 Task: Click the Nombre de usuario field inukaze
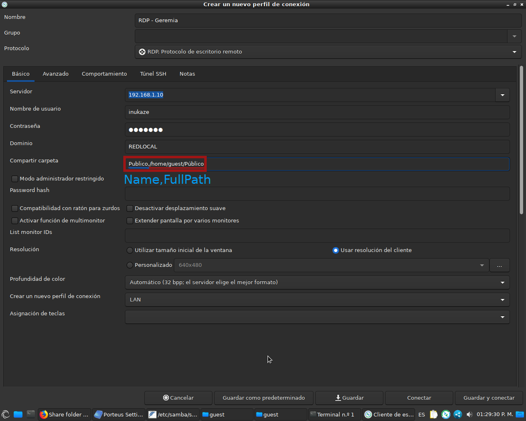click(x=317, y=112)
